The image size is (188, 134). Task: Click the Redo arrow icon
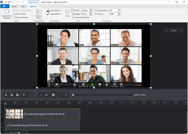coord(18,2)
